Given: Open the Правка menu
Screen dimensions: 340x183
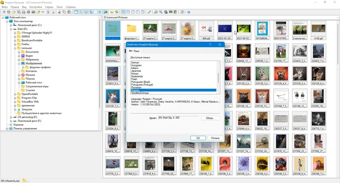Looking at the screenshot, I should [15, 7].
